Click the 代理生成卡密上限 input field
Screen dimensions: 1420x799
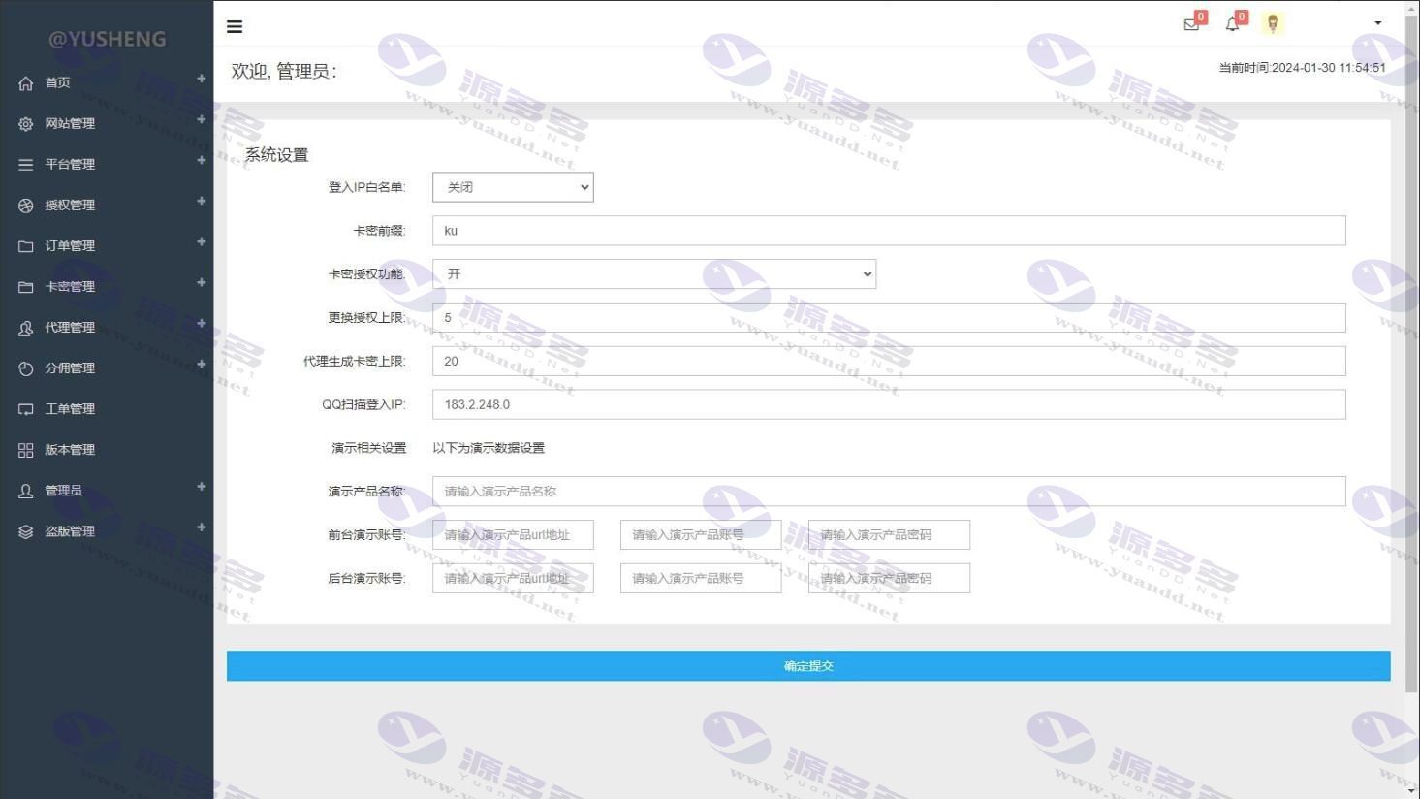coord(889,361)
